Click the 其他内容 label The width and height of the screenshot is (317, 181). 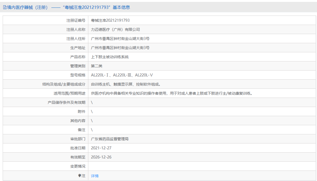(78, 121)
